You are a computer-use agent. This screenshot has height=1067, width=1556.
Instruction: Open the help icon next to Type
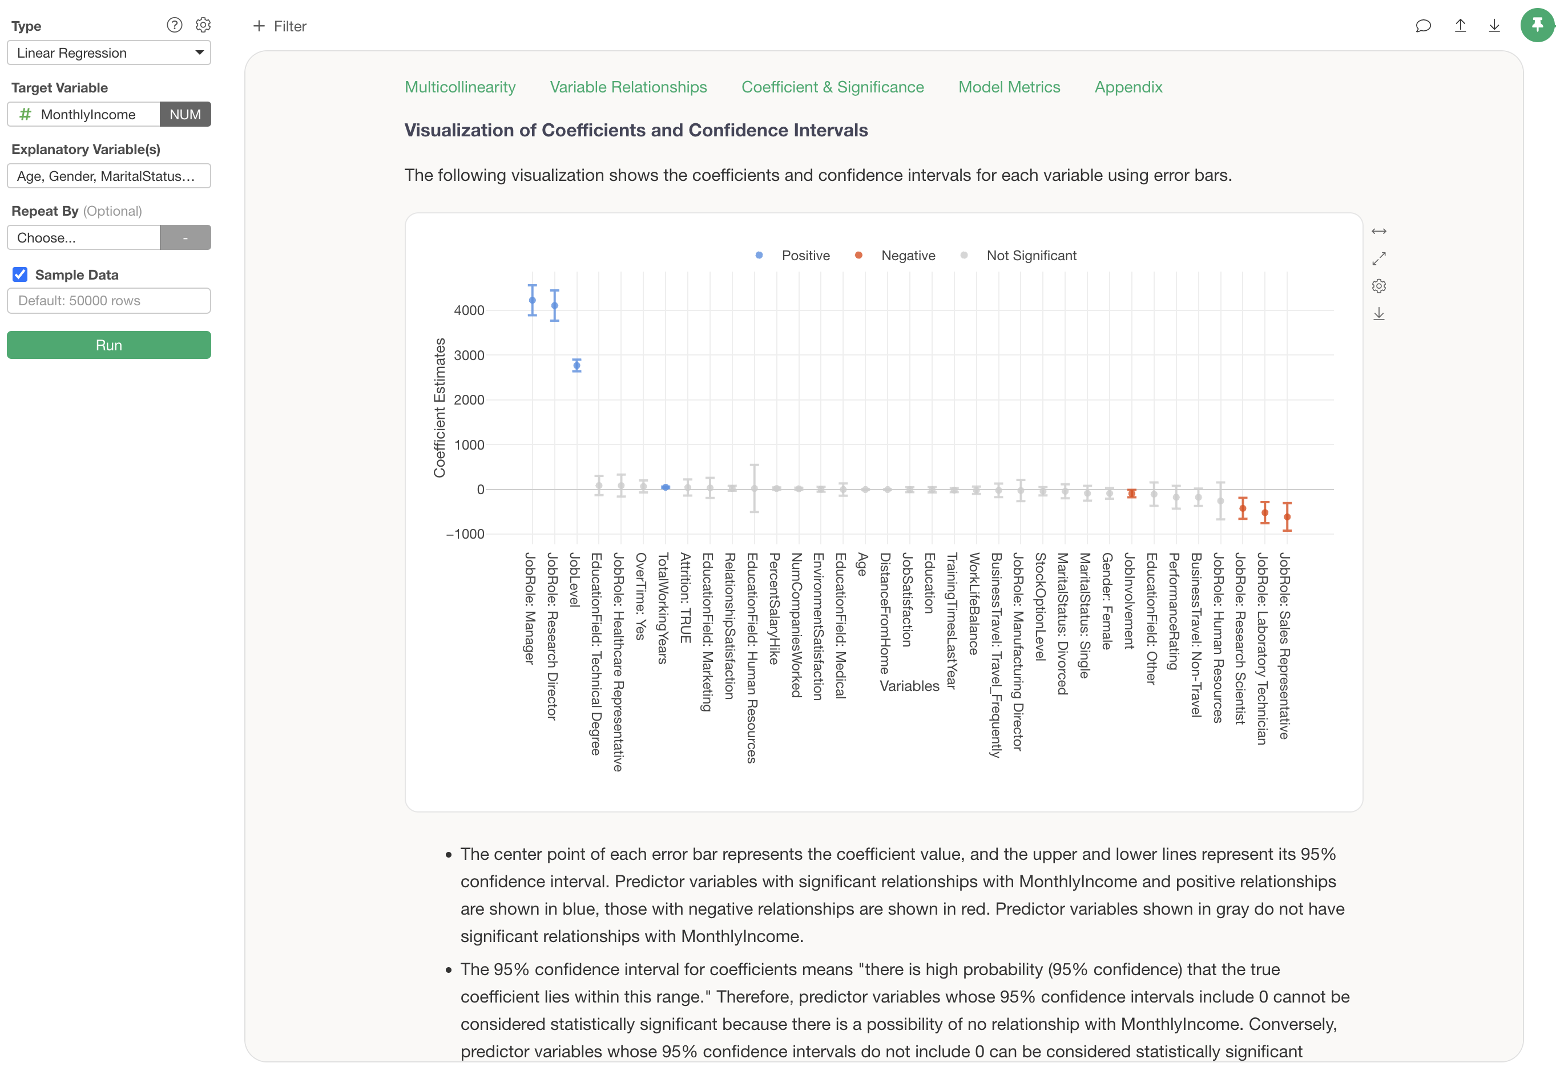tap(174, 26)
